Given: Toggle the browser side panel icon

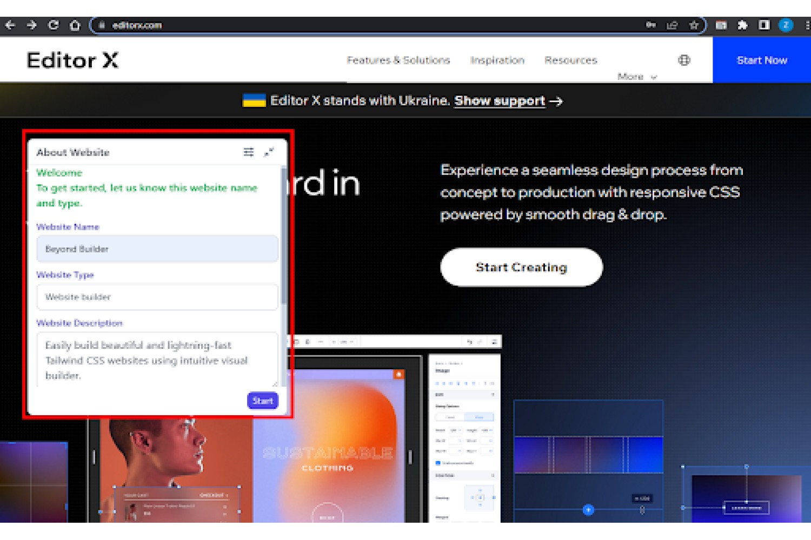Looking at the screenshot, I should 764,25.
